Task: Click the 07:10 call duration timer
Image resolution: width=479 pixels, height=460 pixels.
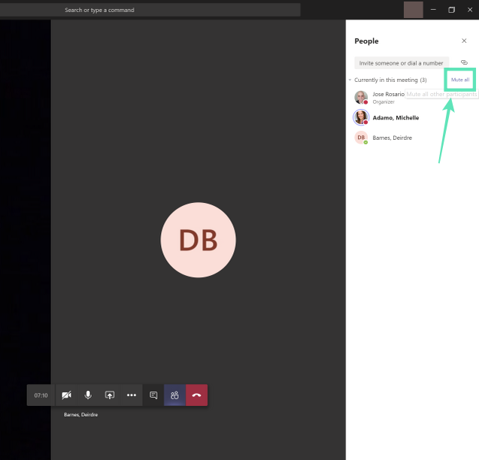Action: tap(41, 395)
